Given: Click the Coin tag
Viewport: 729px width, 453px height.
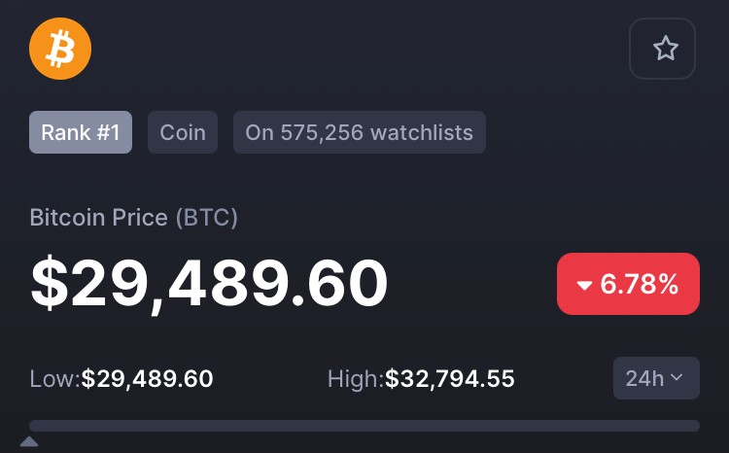Looking at the screenshot, I should [x=183, y=132].
